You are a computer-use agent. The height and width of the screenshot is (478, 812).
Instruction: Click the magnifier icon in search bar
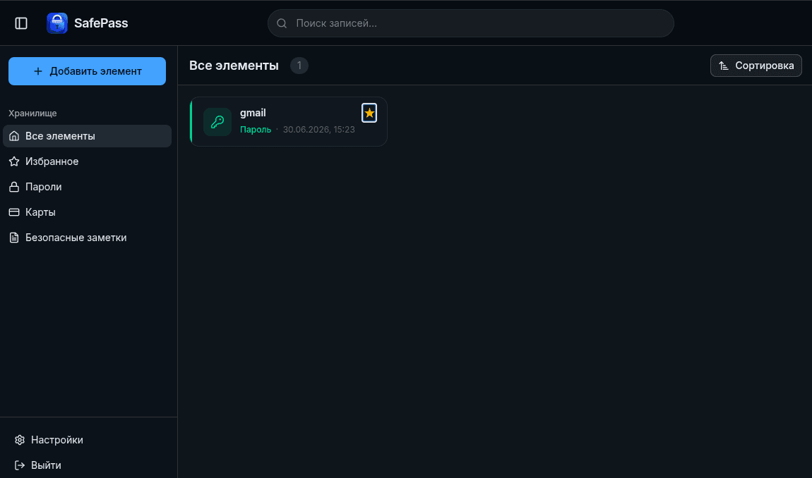tap(282, 23)
